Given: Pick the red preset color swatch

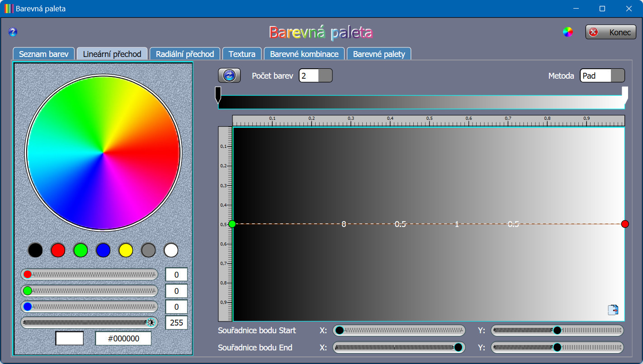Looking at the screenshot, I should coord(58,250).
